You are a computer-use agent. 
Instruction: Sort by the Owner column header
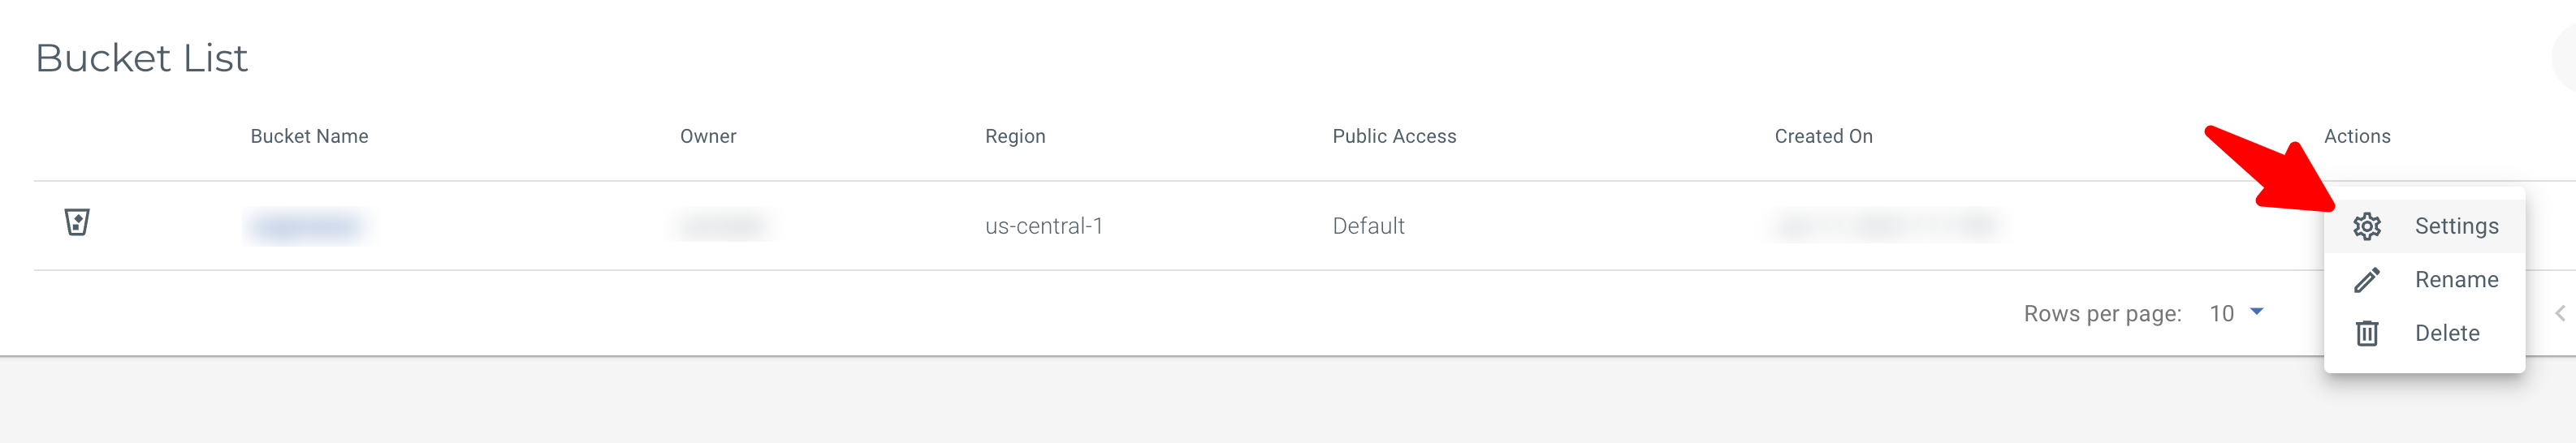tap(708, 136)
